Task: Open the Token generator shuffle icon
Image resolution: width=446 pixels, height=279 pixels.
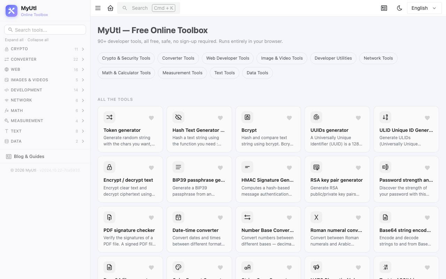Action: (109, 117)
